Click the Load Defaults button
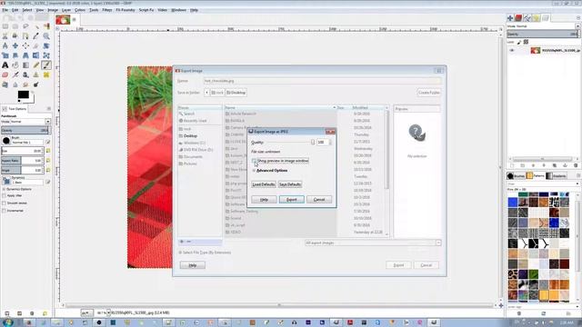This screenshot has width=582, height=327. coord(264,184)
